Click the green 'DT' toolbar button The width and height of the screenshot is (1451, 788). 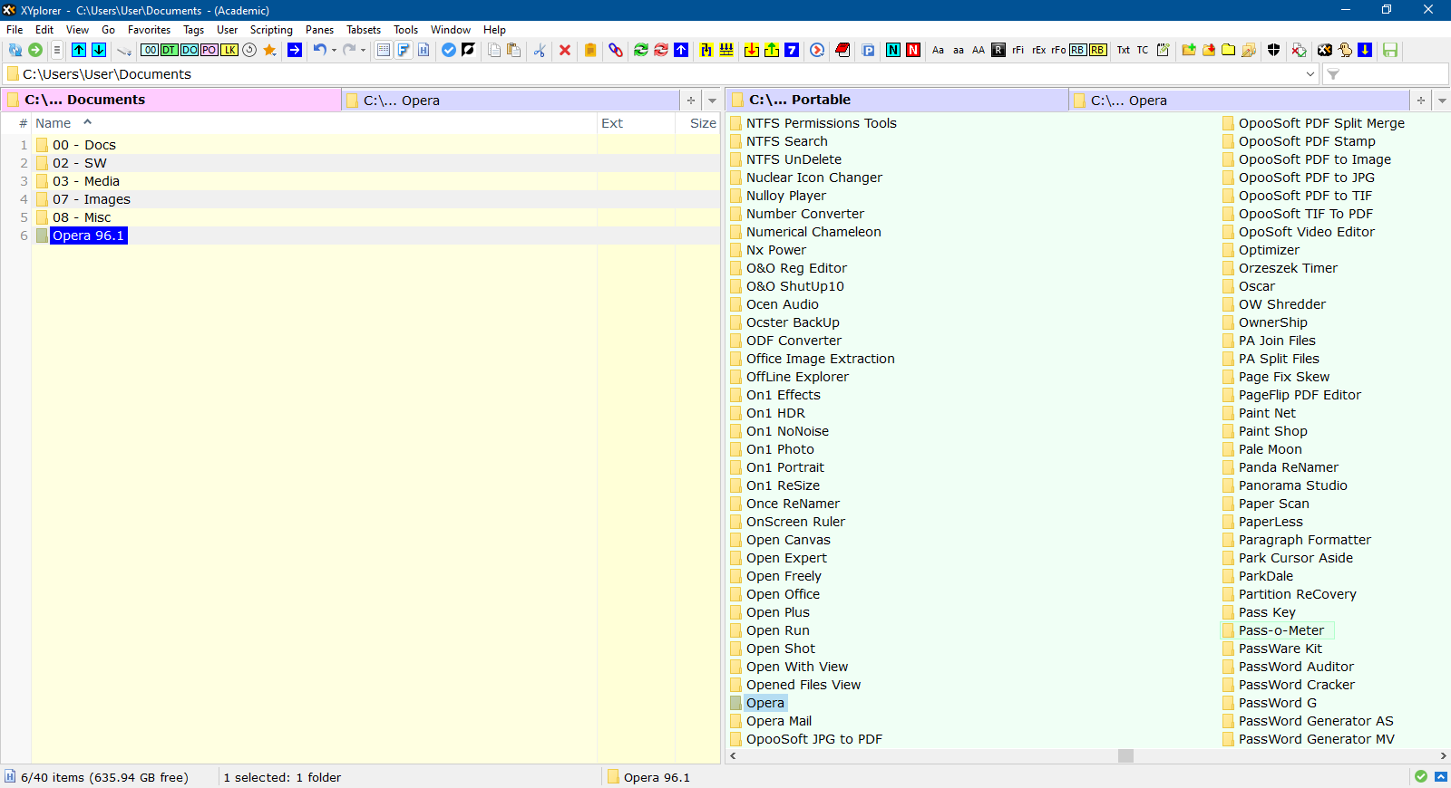170,50
